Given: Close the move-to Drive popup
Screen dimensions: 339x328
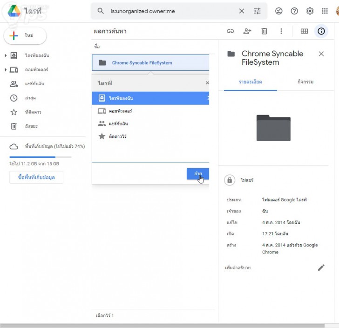Looking at the screenshot, I should [x=207, y=83].
